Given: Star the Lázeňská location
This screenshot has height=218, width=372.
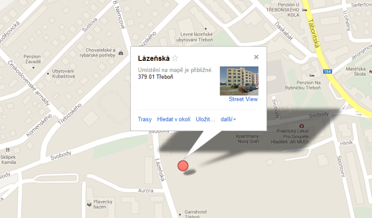Looking at the screenshot, I should point(175,58).
